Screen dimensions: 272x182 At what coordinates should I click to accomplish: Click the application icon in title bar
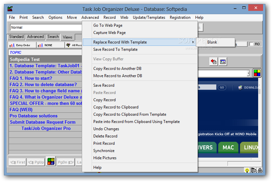click(10, 9)
